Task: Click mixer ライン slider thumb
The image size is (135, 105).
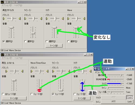Action: click(x=108, y=88)
